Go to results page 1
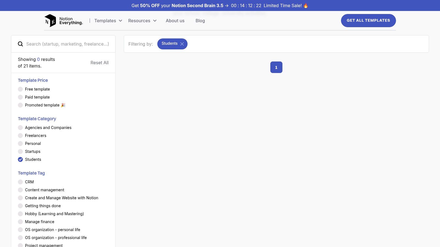 tap(276, 67)
